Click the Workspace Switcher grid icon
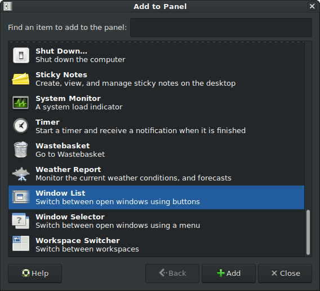This screenshot has height=291, width=320. click(x=21, y=244)
